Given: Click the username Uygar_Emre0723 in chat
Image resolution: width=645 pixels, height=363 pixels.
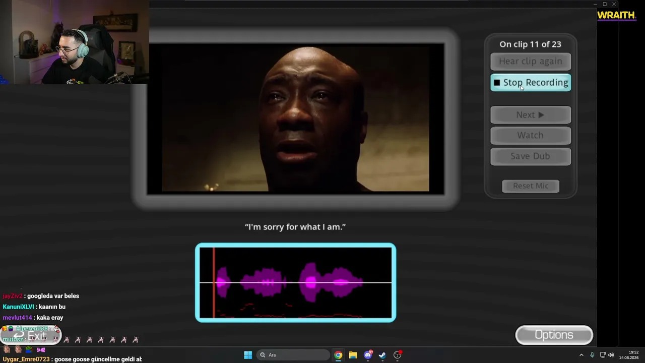Looking at the screenshot, I should [x=26, y=359].
